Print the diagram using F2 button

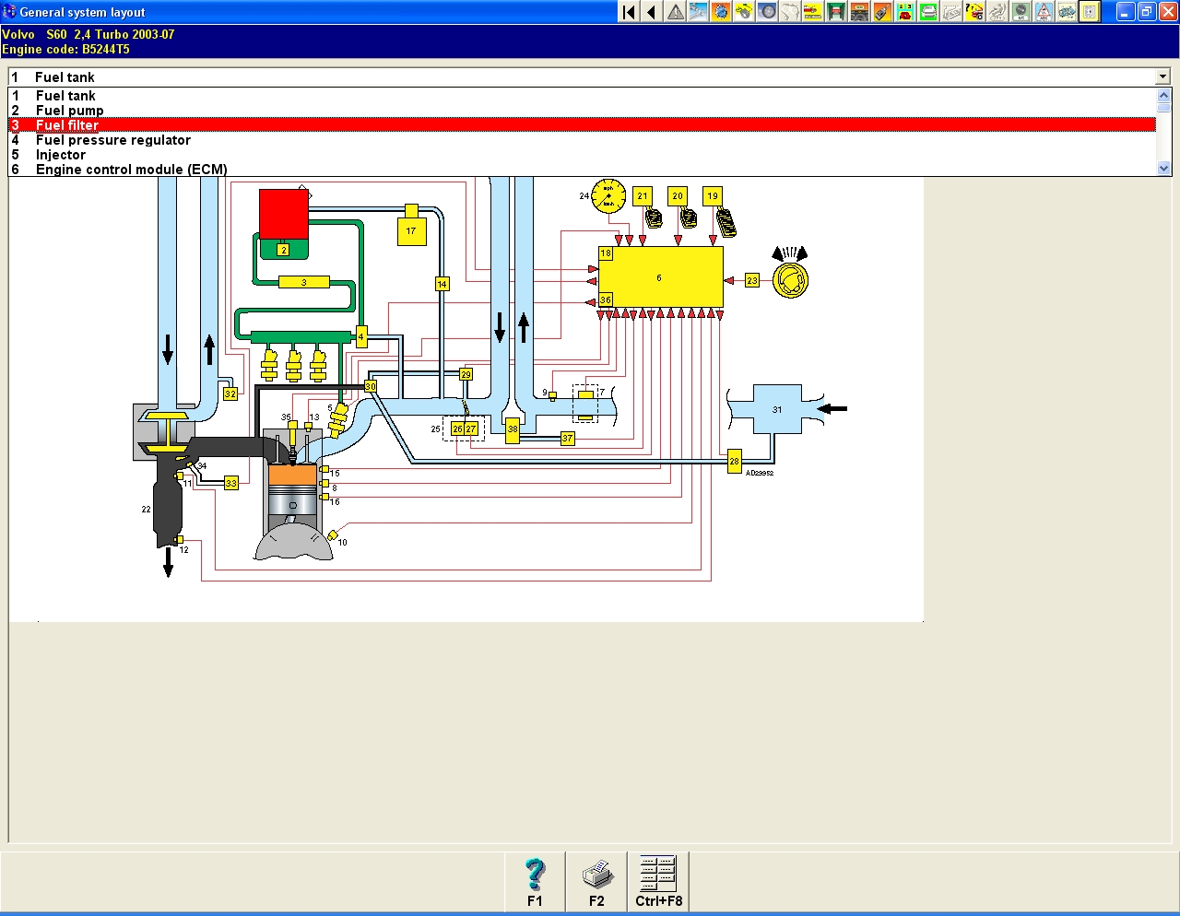click(596, 882)
